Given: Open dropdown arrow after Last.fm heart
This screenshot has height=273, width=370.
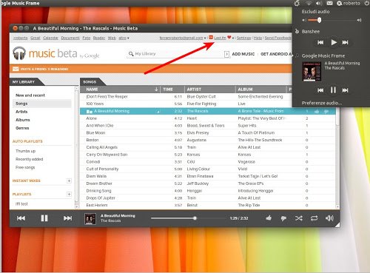Looking at the screenshot, I should 233,38.
